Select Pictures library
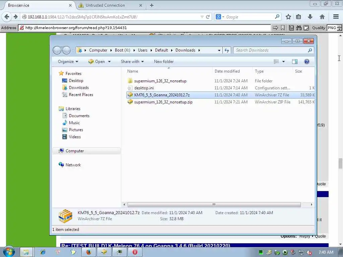The image size is (343, 257). click(76, 130)
